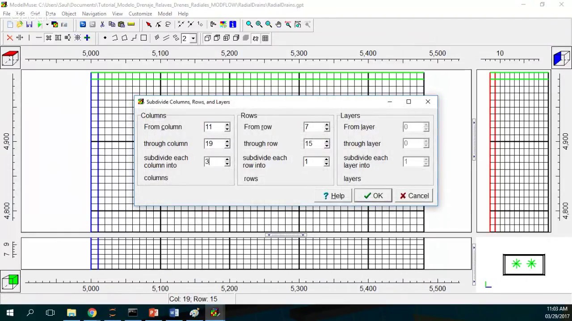This screenshot has width=572, height=321.
Task: Click the Paste toolbar icon
Action: (x=121, y=25)
